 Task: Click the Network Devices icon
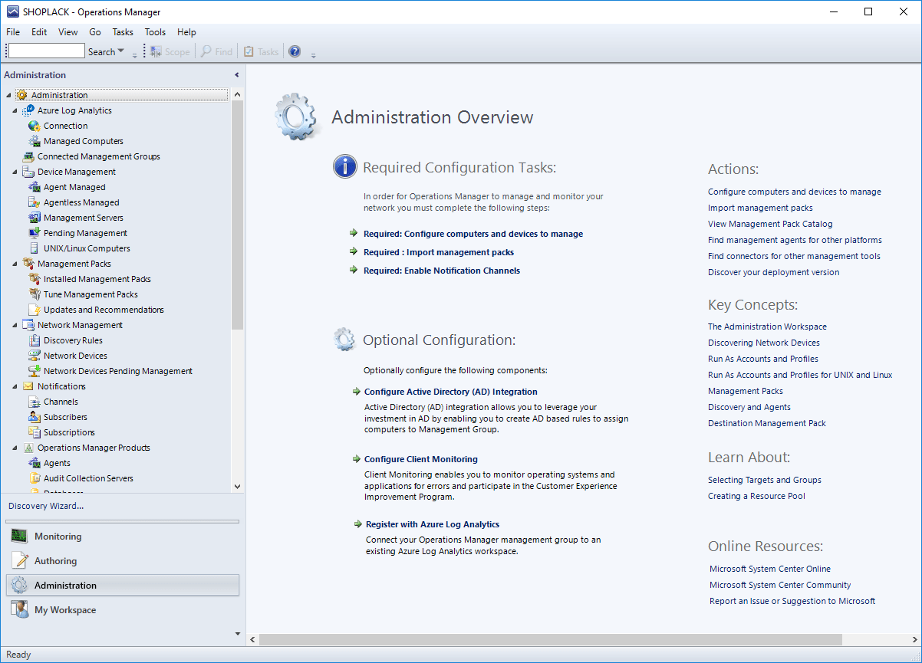(x=34, y=356)
